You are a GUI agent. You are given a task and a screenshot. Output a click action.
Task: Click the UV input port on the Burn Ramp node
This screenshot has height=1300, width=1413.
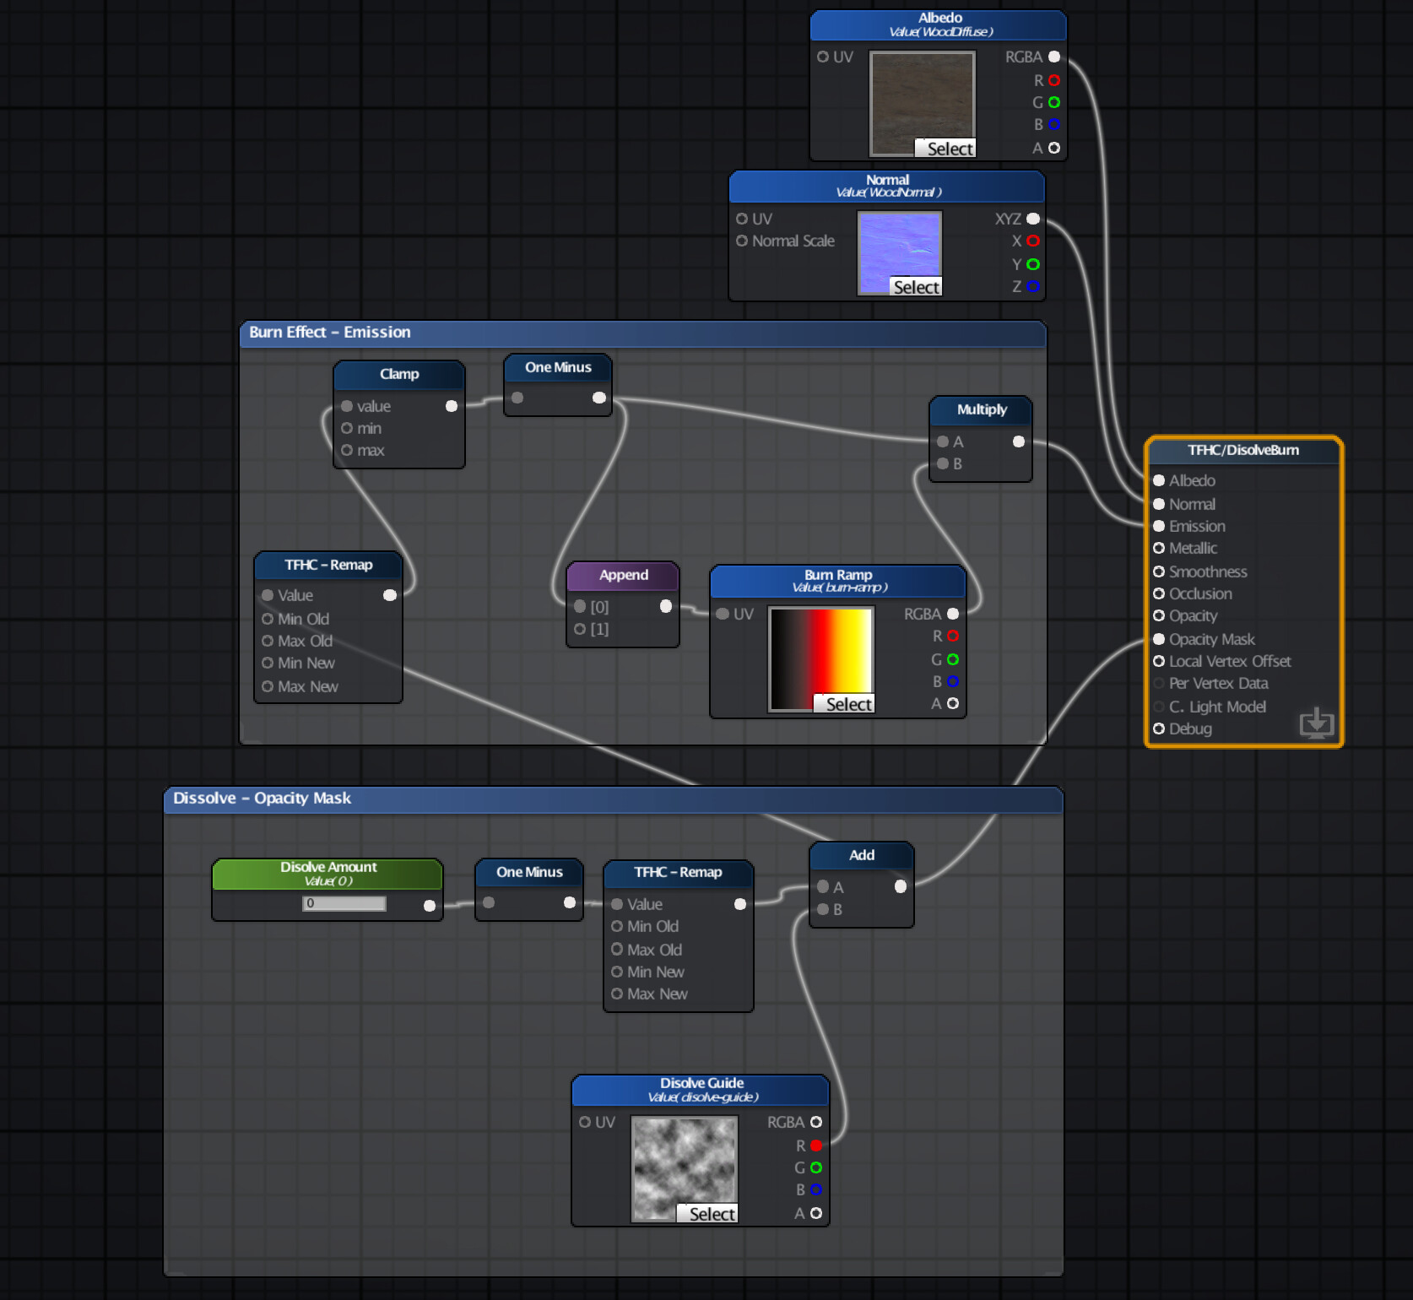(723, 615)
